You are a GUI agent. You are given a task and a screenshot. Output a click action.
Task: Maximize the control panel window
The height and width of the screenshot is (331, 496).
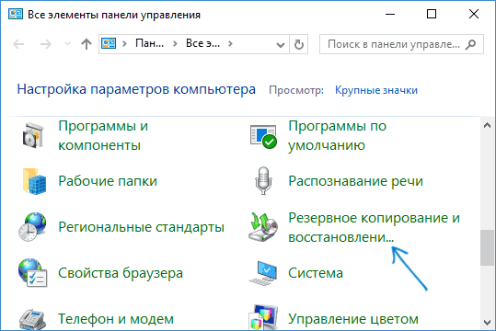click(x=432, y=14)
